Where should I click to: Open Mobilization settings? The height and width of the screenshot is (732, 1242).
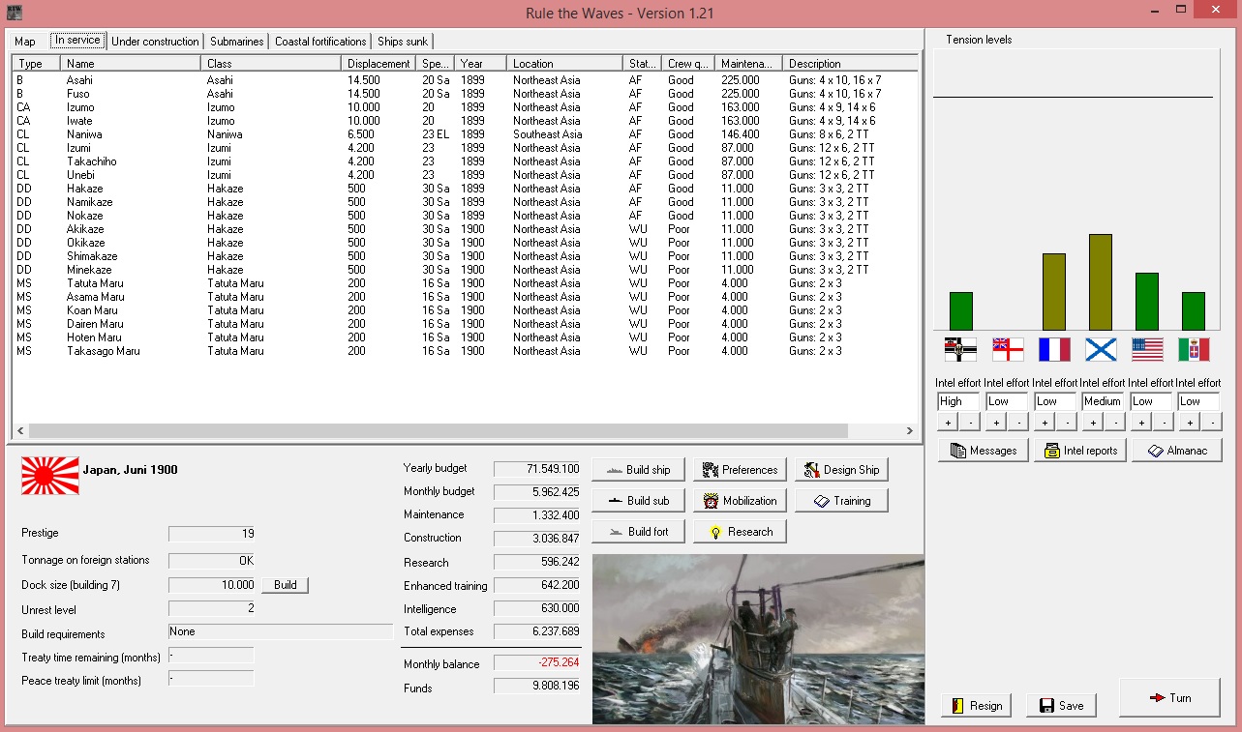click(x=740, y=501)
